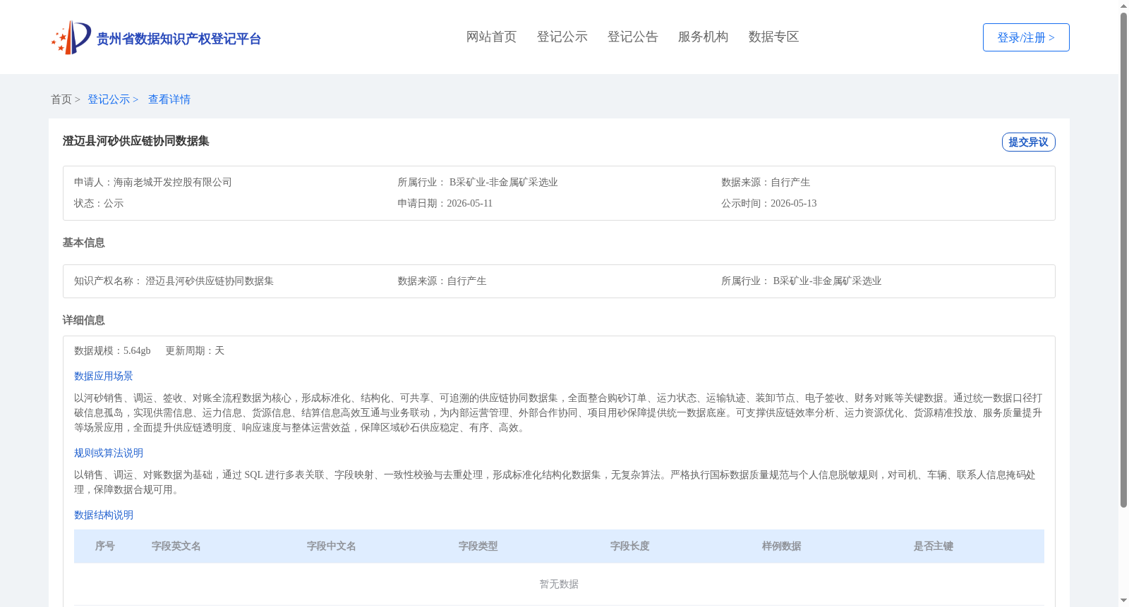Select 服务机构 in top navigation

703,37
